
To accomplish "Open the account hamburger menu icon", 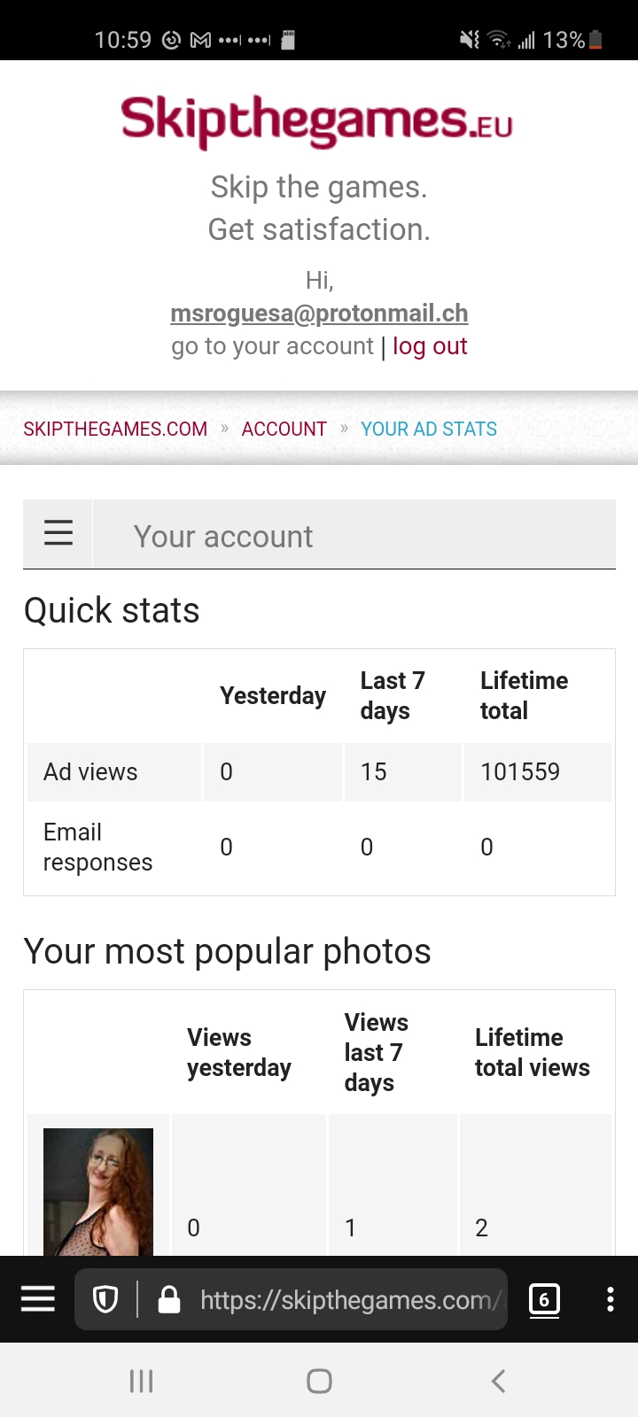I will 58,534.
